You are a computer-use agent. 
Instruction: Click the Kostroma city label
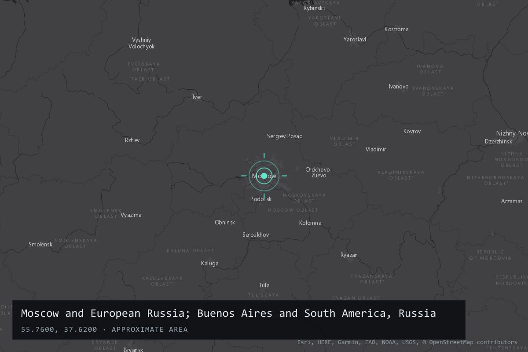396,29
